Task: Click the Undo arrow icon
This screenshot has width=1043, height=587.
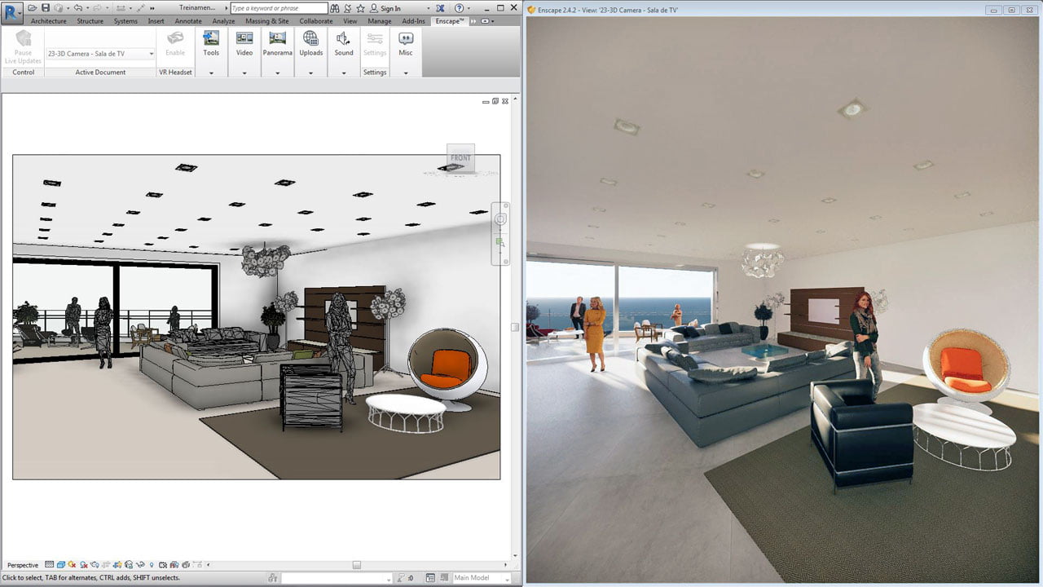Action: coord(77,7)
